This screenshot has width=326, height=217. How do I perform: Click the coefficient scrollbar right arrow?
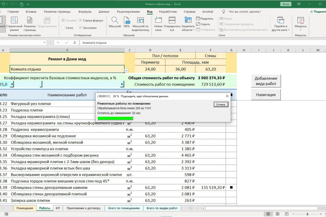[122, 84]
